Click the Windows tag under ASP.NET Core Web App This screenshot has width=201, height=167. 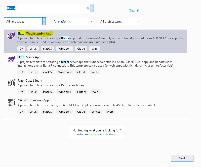(x=64, y=112)
